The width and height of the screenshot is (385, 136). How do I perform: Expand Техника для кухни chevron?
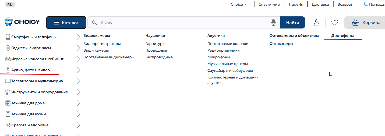(78, 114)
